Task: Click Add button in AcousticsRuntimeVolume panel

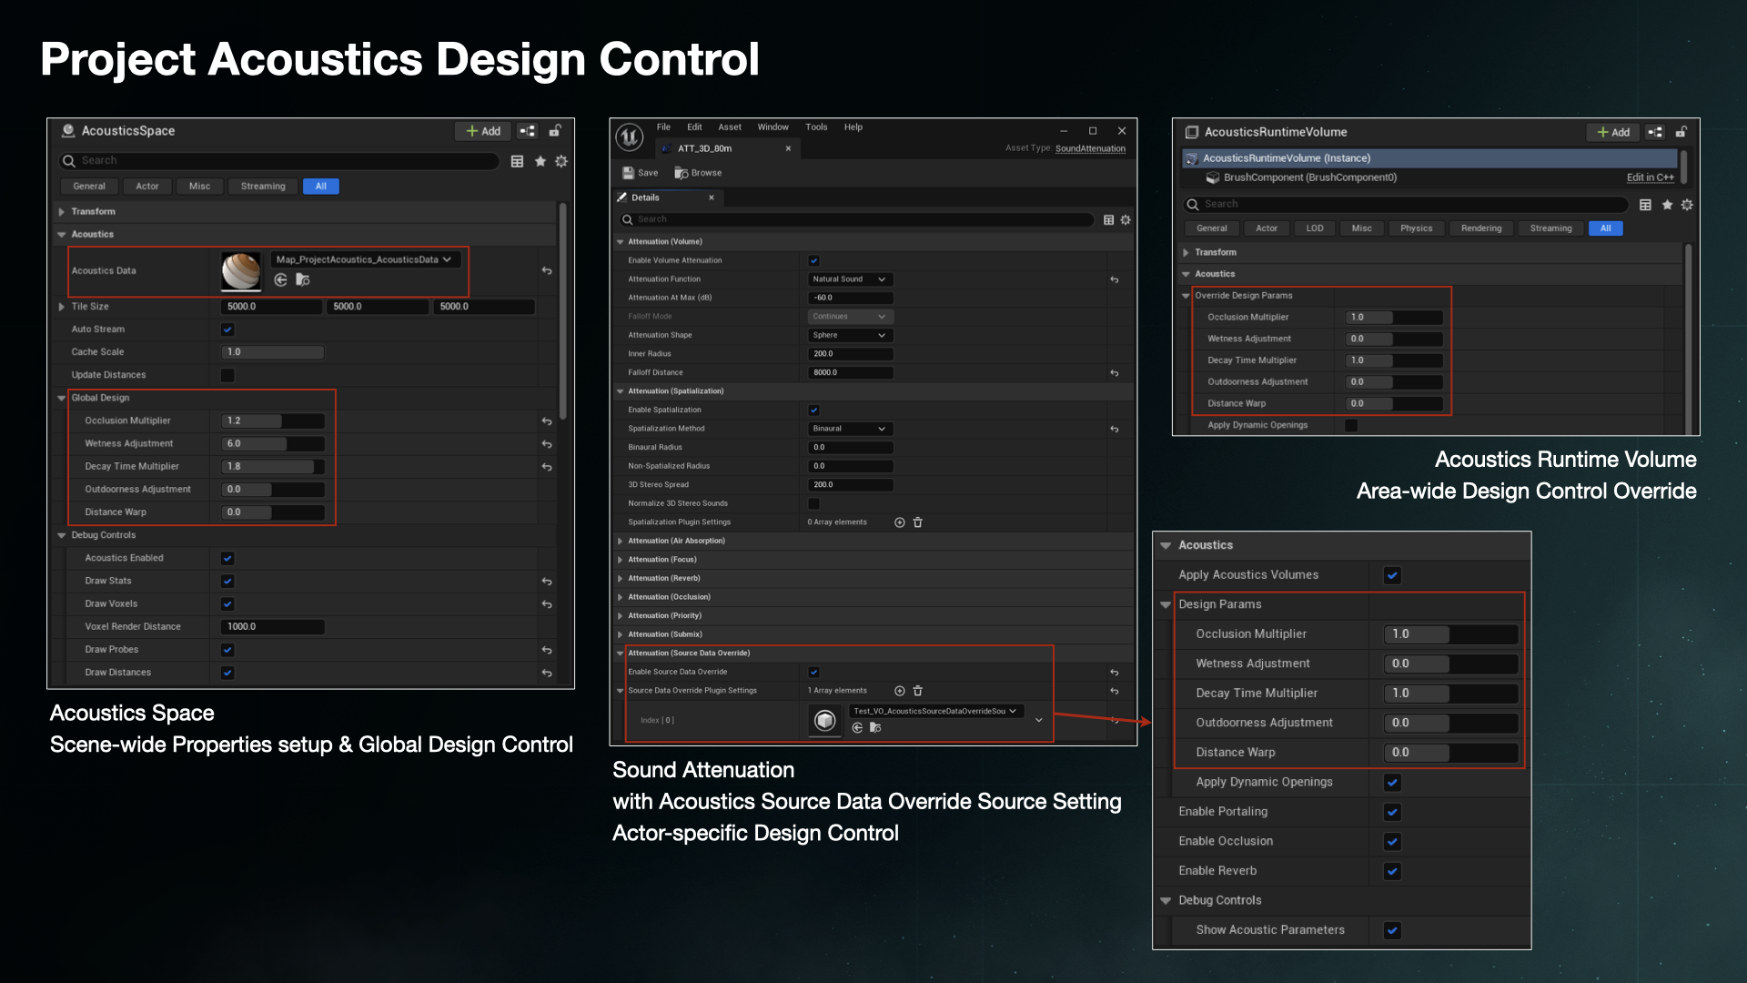Action: (x=1613, y=132)
